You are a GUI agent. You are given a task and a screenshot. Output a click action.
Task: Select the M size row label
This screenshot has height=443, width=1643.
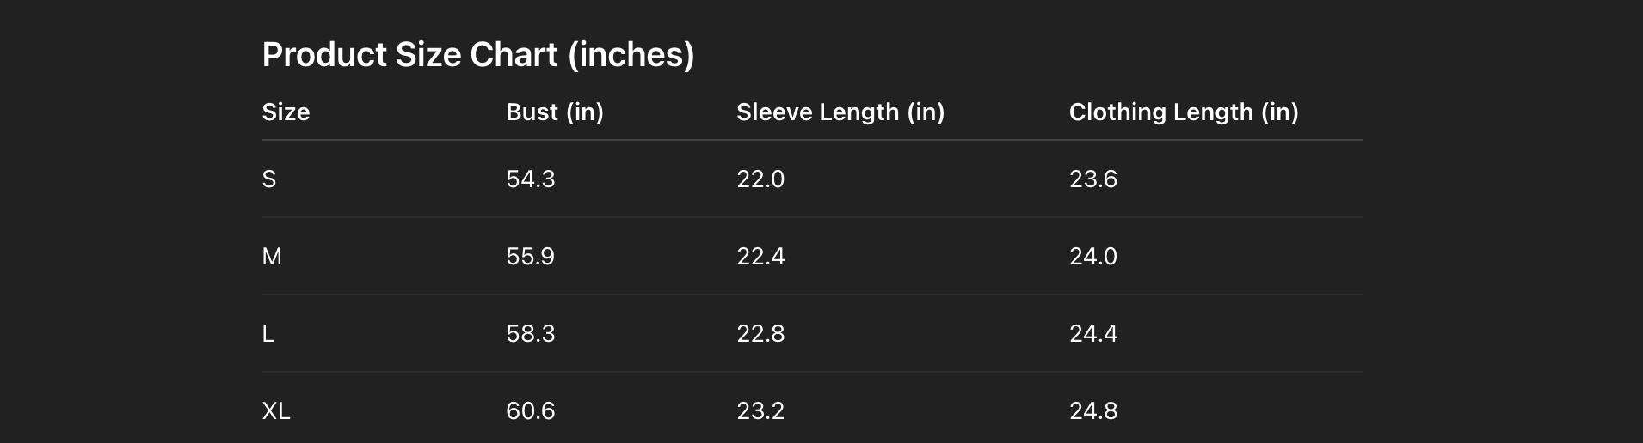tap(272, 257)
